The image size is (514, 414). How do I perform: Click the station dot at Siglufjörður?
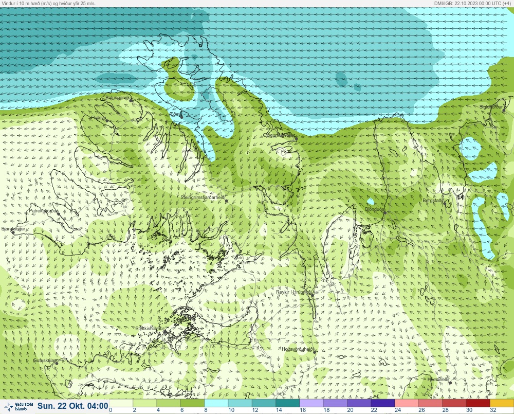click(x=504, y=110)
